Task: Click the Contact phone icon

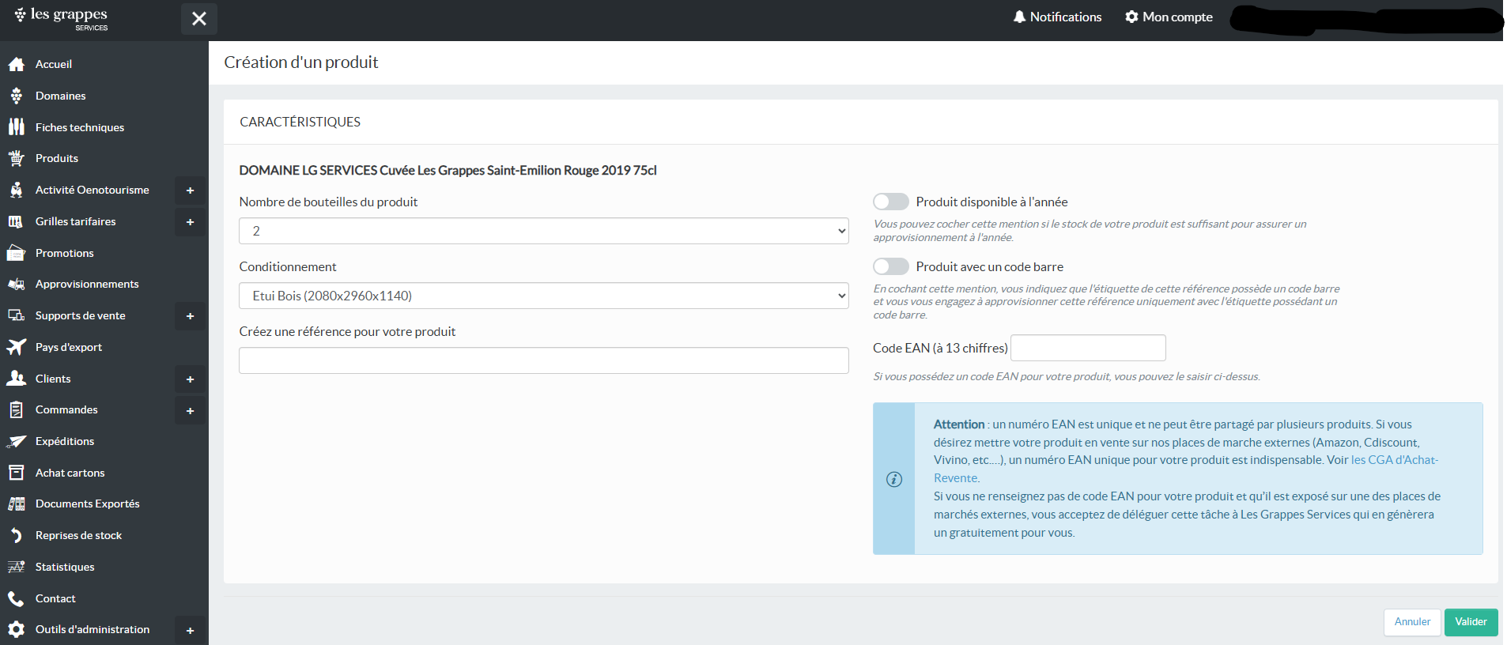Action: point(16,598)
